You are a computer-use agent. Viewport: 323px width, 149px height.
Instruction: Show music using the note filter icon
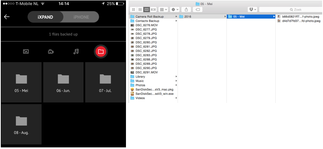76,51
